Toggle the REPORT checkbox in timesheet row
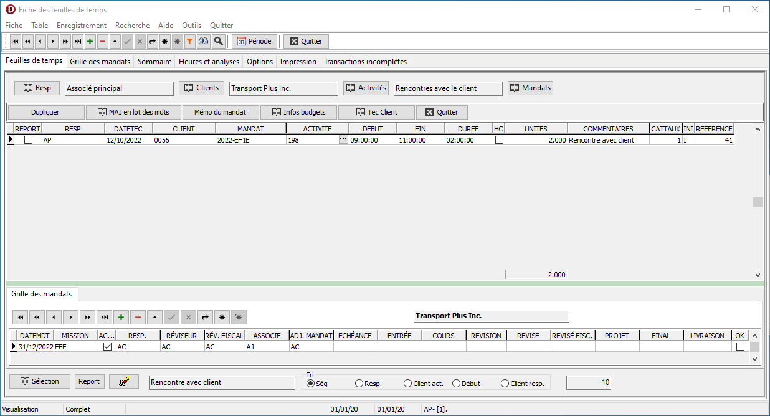770x416 pixels. click(28, 140)
